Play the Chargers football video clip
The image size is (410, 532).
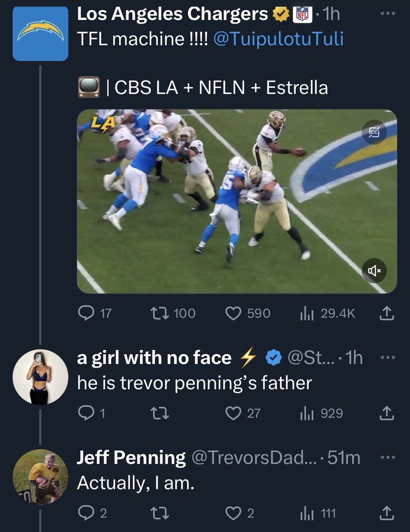click(237, 201)
